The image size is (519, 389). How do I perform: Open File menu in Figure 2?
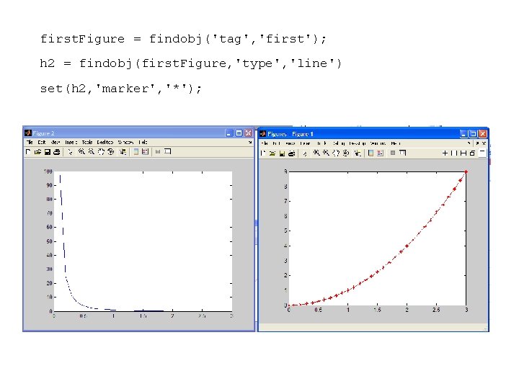point(30,142)
